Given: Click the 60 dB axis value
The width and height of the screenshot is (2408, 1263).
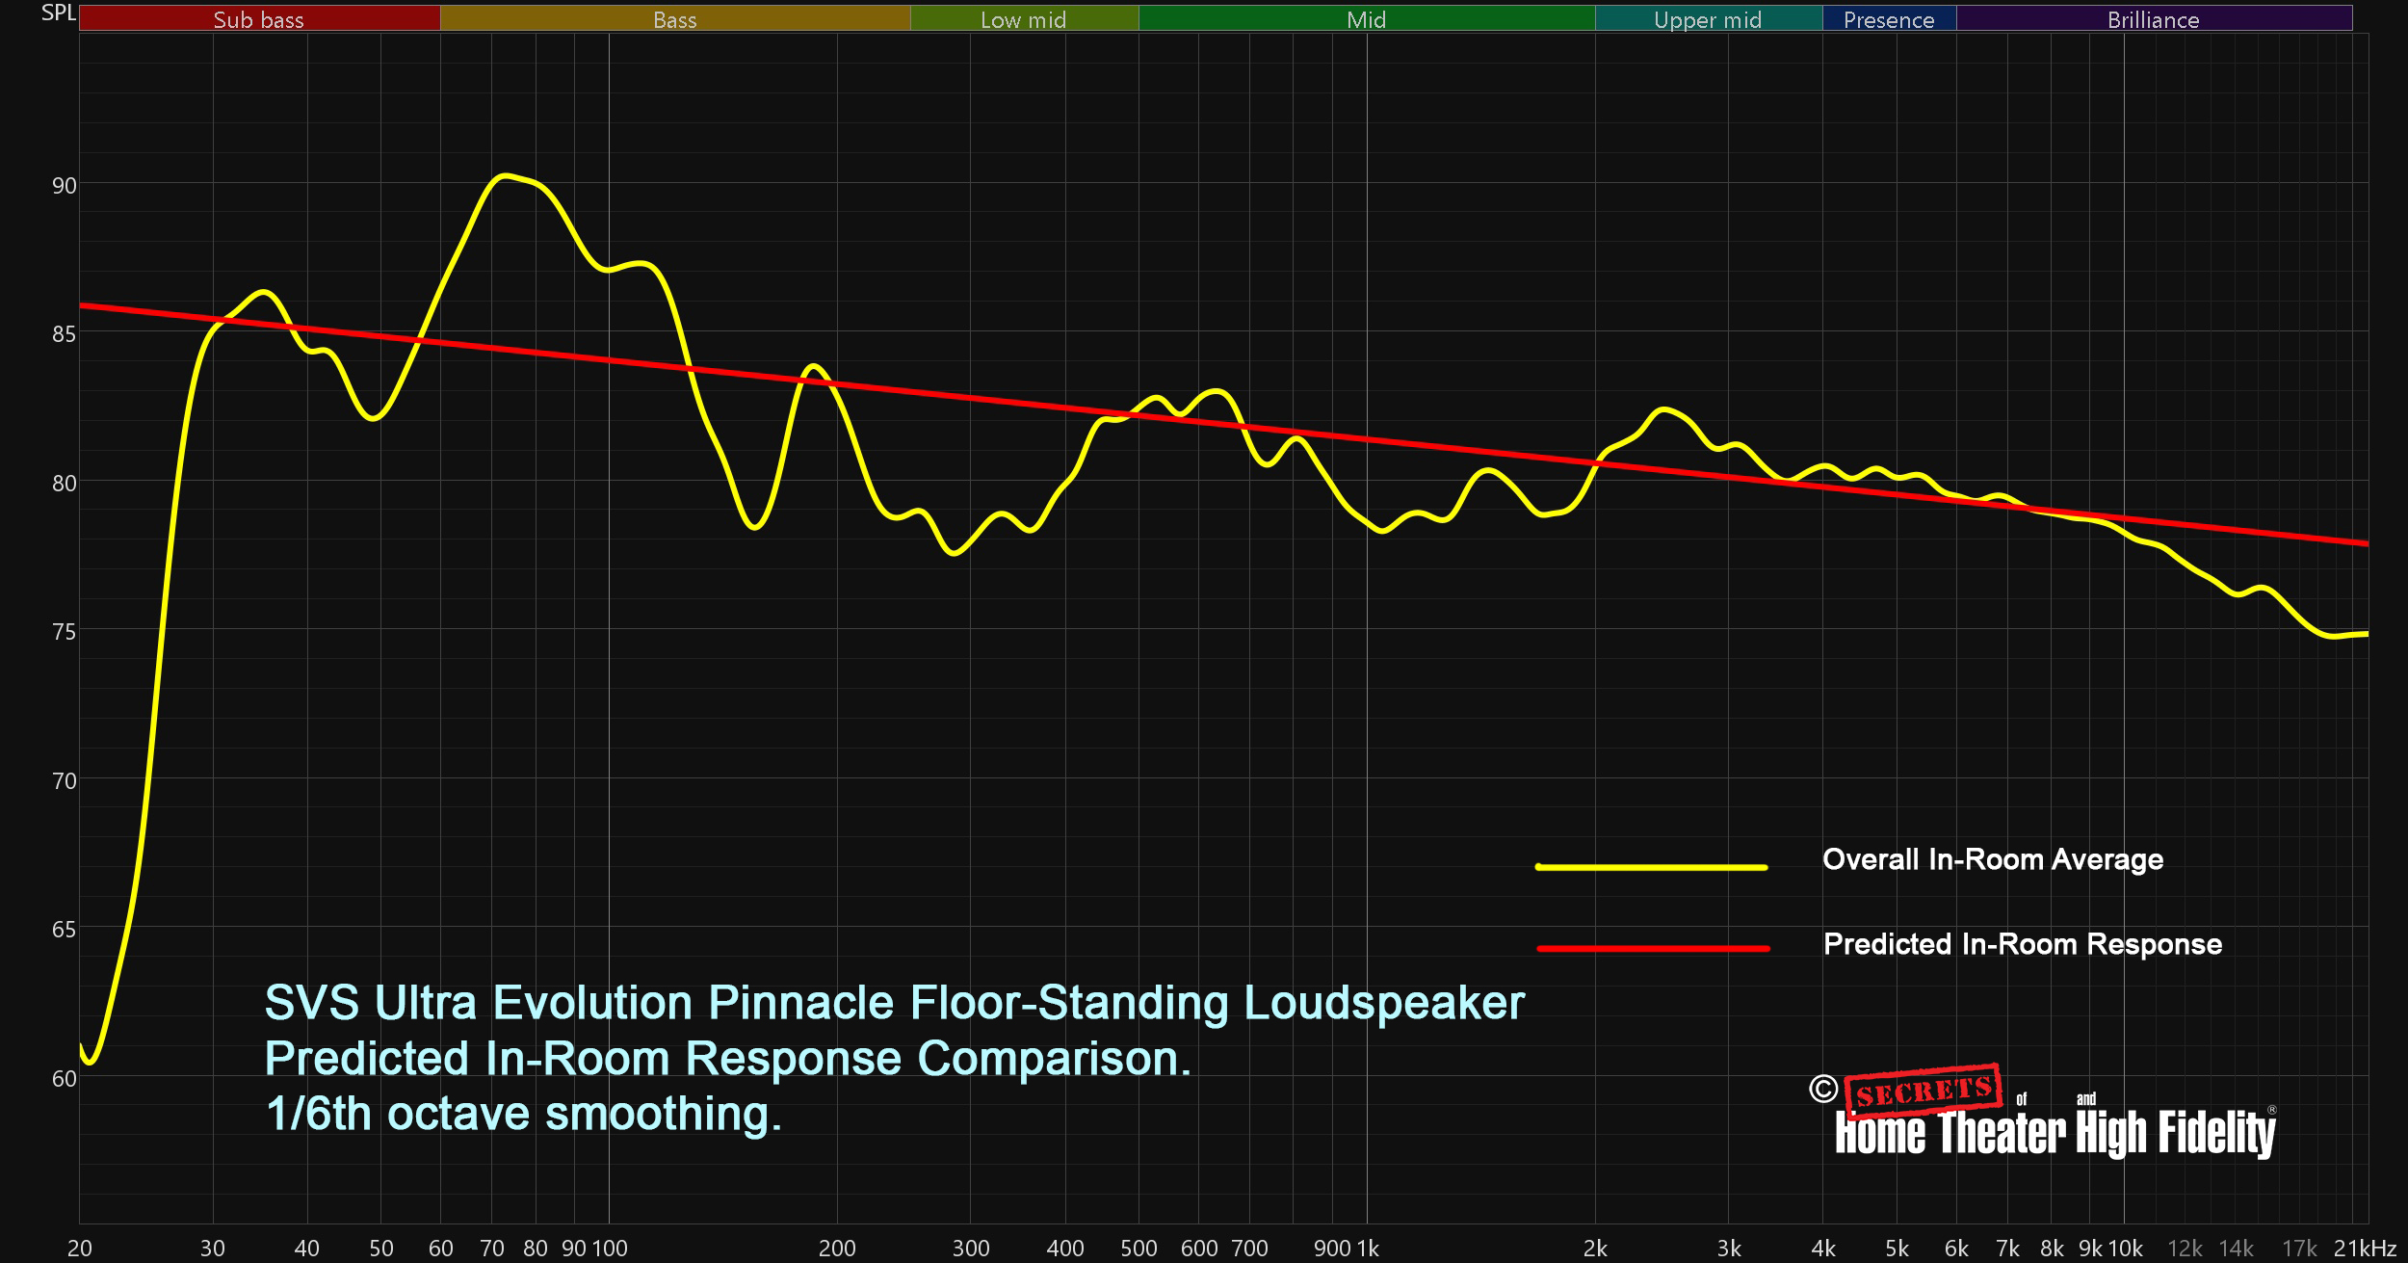Looking at the screenshot, I should click(x=64, y=1079).
